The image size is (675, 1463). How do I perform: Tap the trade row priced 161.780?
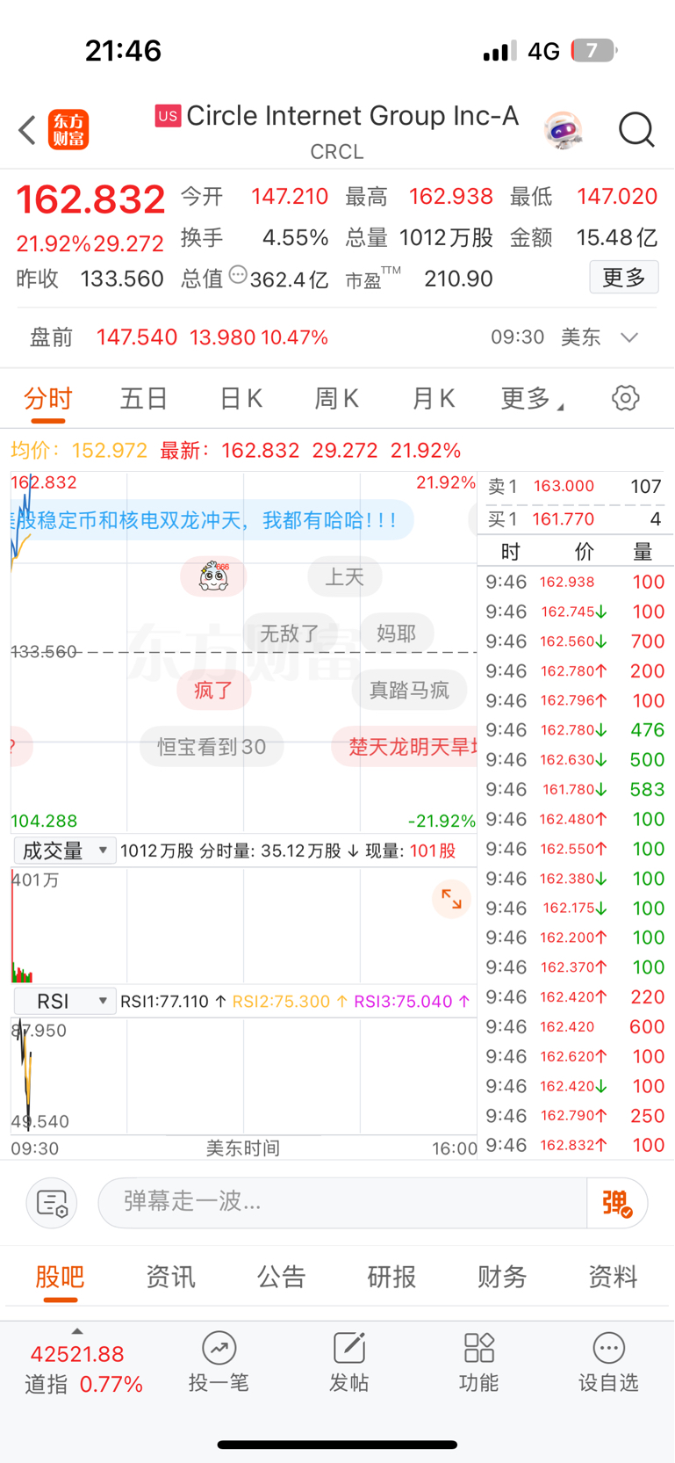(575, 789)
